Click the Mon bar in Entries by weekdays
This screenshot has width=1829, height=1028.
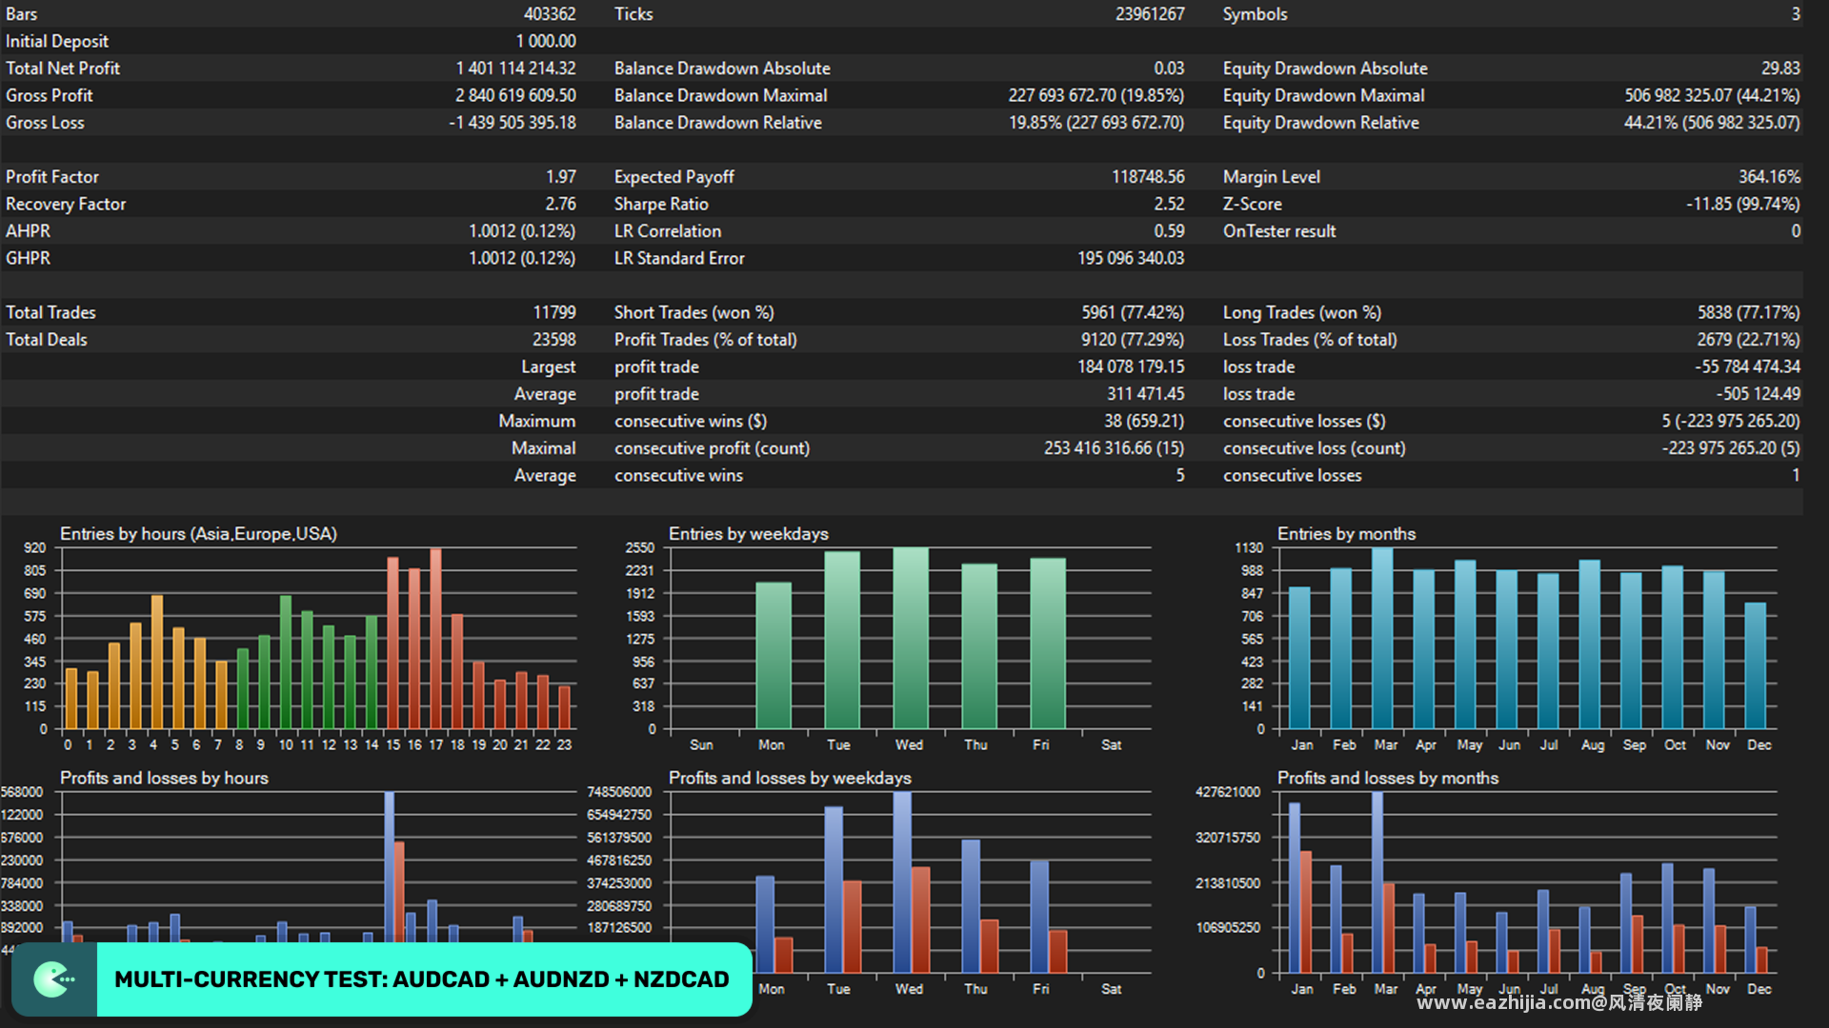point(774,656)
